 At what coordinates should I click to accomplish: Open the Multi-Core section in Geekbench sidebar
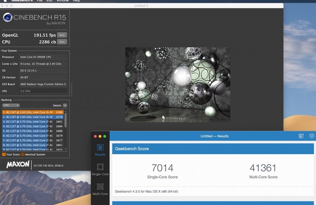[x=100, y=189]
